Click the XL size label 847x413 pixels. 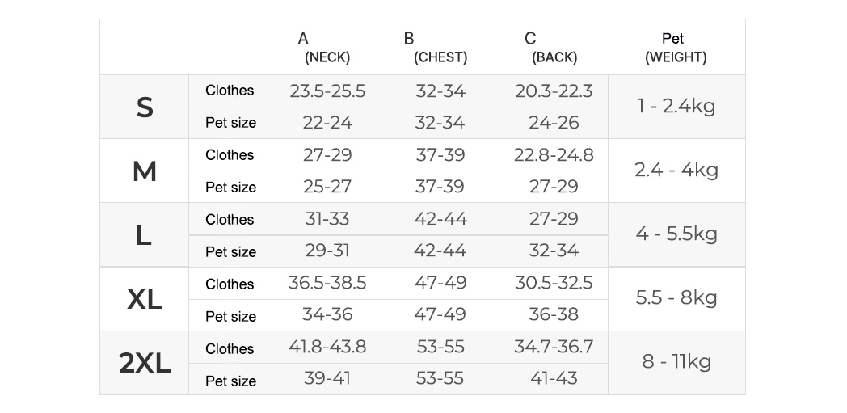pyautogui.click(x=145, y=300)
